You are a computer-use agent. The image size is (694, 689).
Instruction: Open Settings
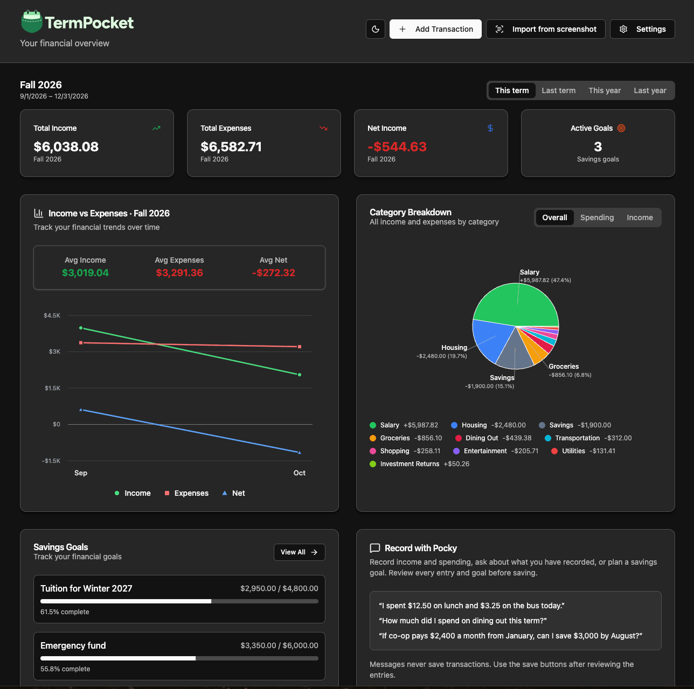642,29
